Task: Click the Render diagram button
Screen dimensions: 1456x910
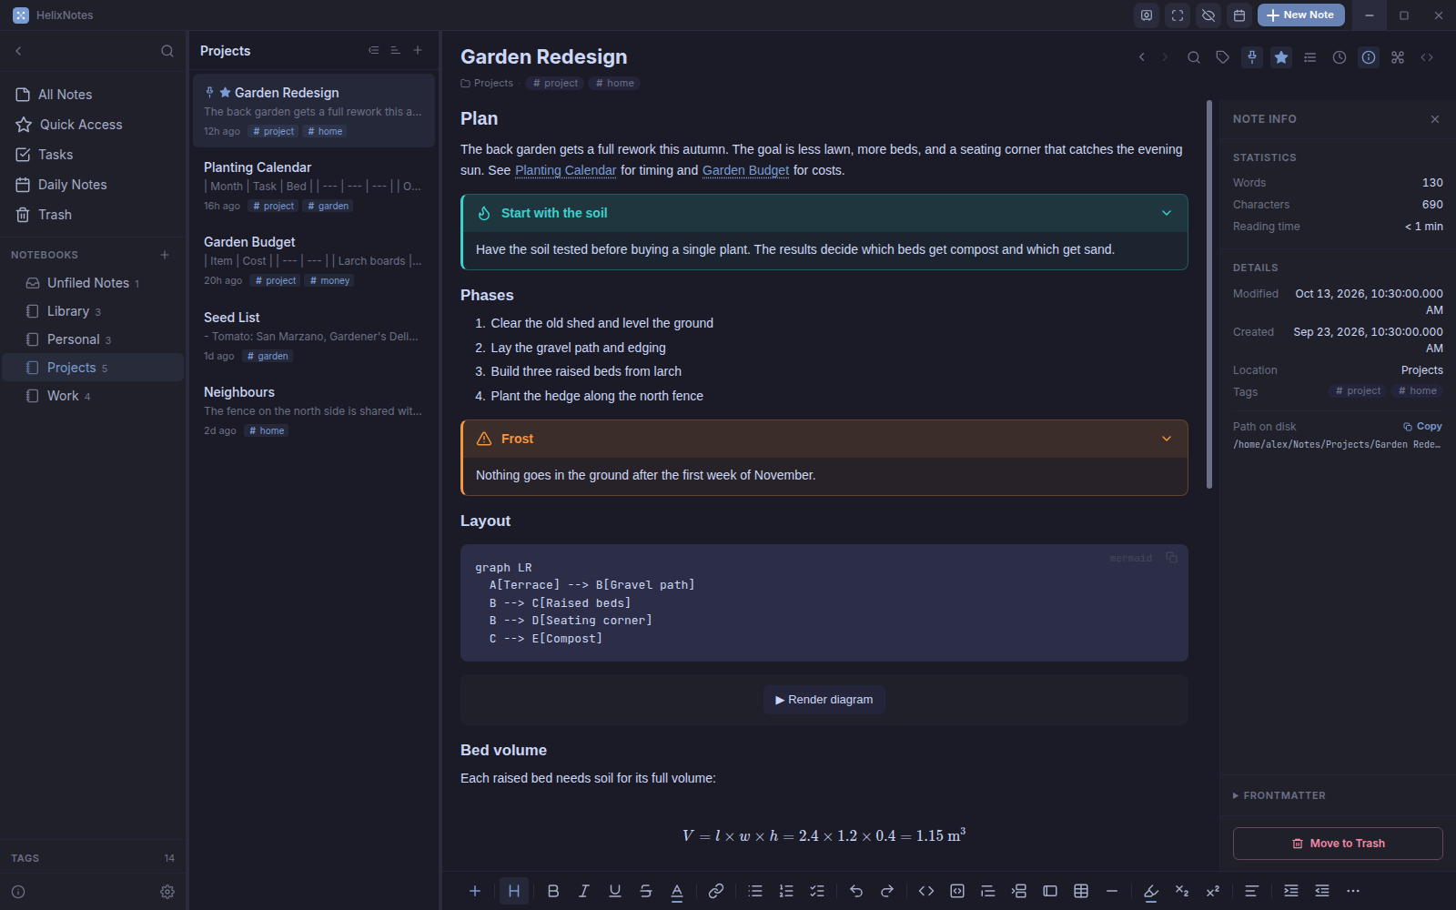Action: point(824,700)
